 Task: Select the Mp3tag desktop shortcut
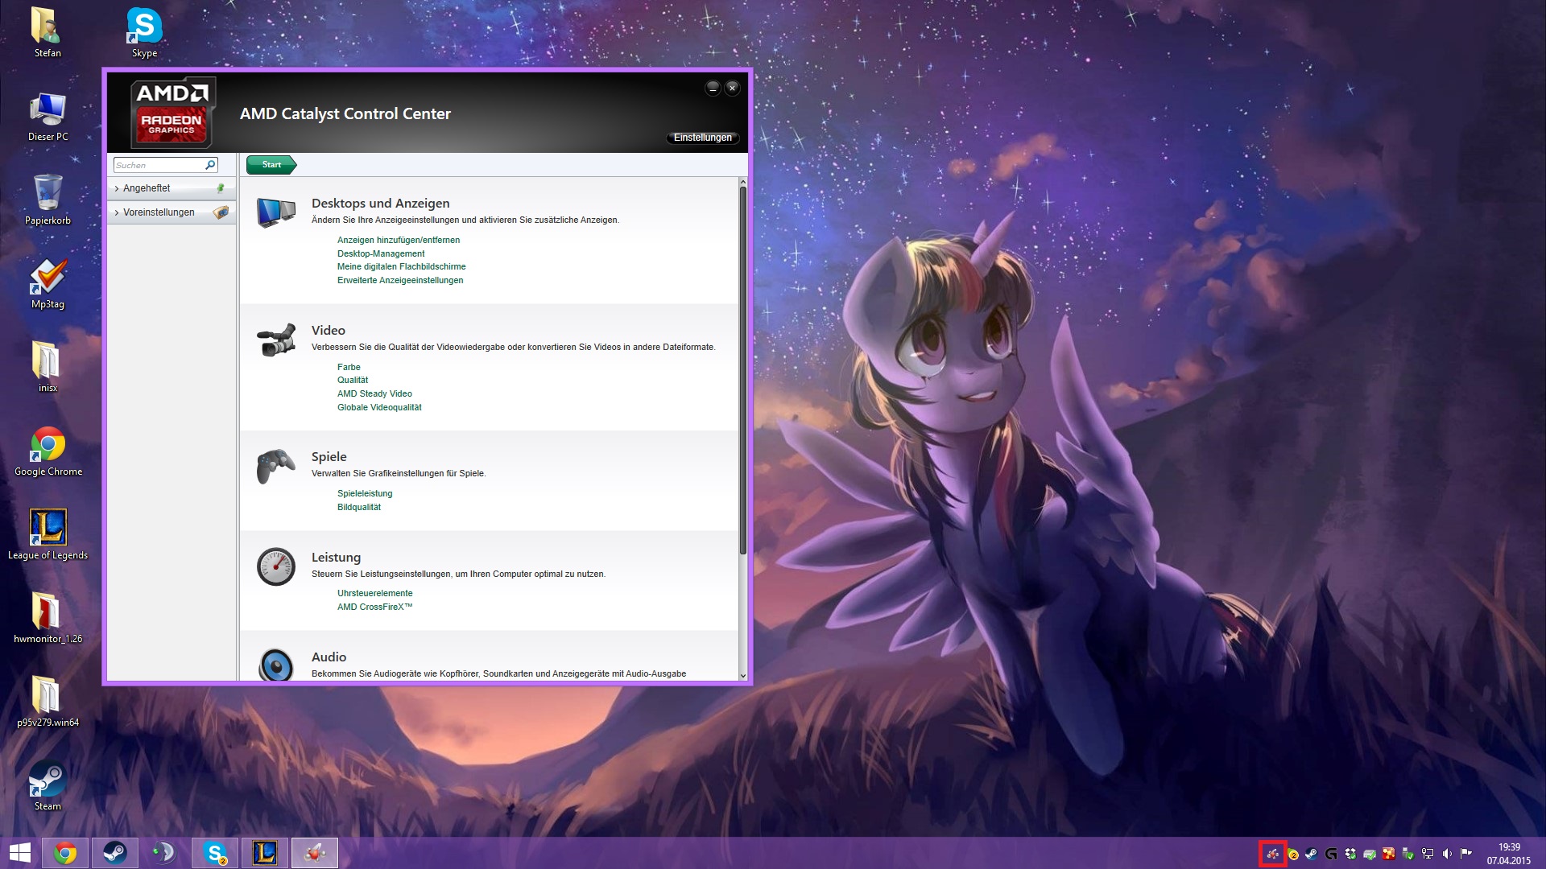point(48,285)
